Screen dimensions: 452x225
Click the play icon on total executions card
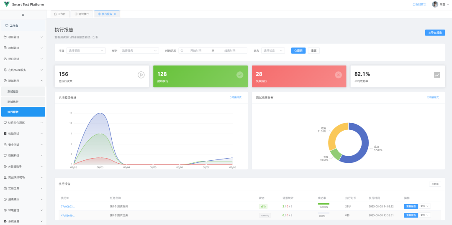point(141,75)
